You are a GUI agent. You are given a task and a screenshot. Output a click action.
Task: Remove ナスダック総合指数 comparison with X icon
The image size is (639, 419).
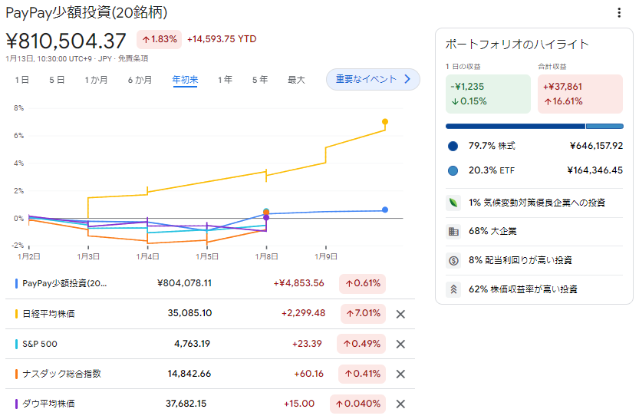point(400,374)
